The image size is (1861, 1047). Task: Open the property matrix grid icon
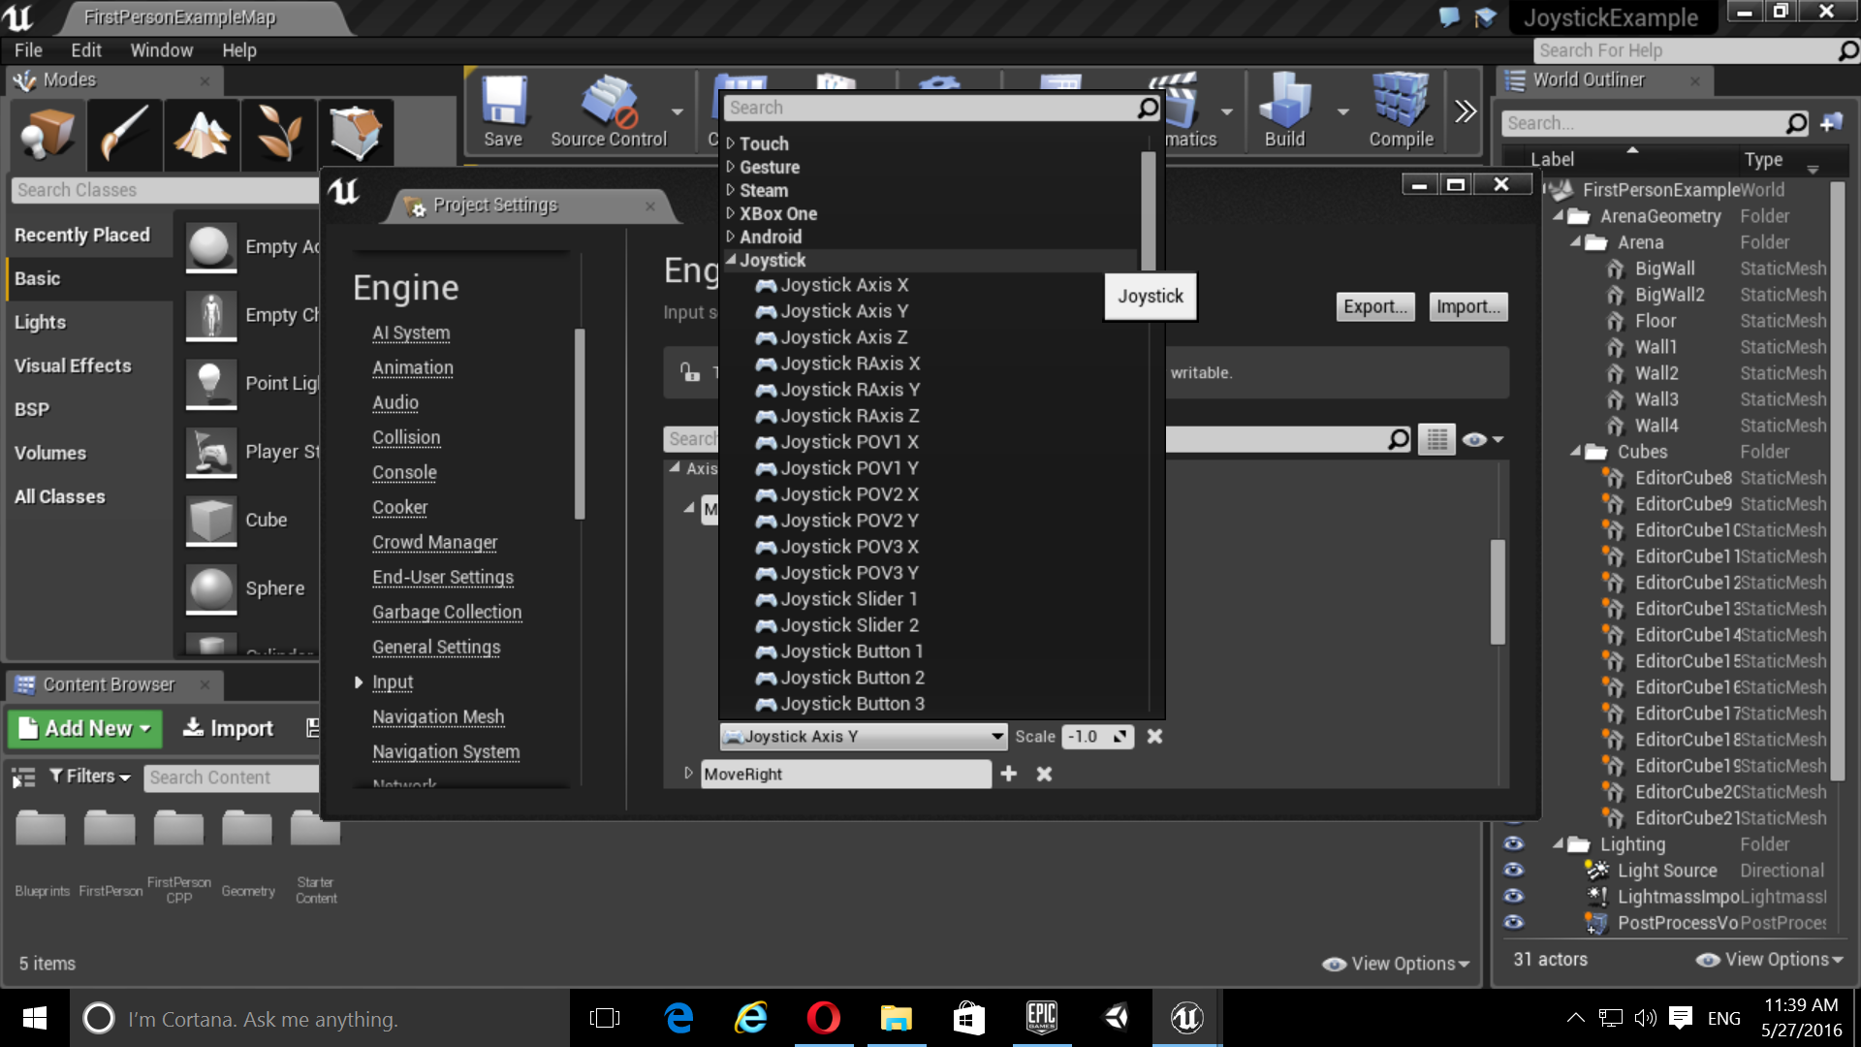(x=1436, y=439)
